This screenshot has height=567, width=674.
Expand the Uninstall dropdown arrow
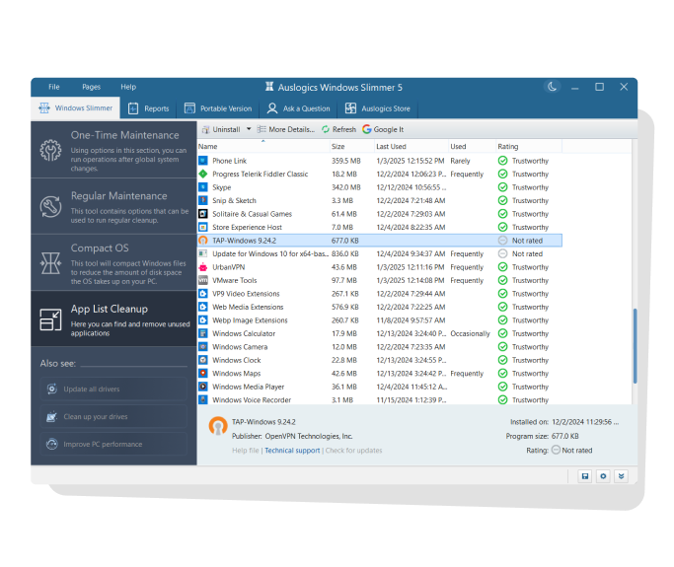tap(249, 129)
